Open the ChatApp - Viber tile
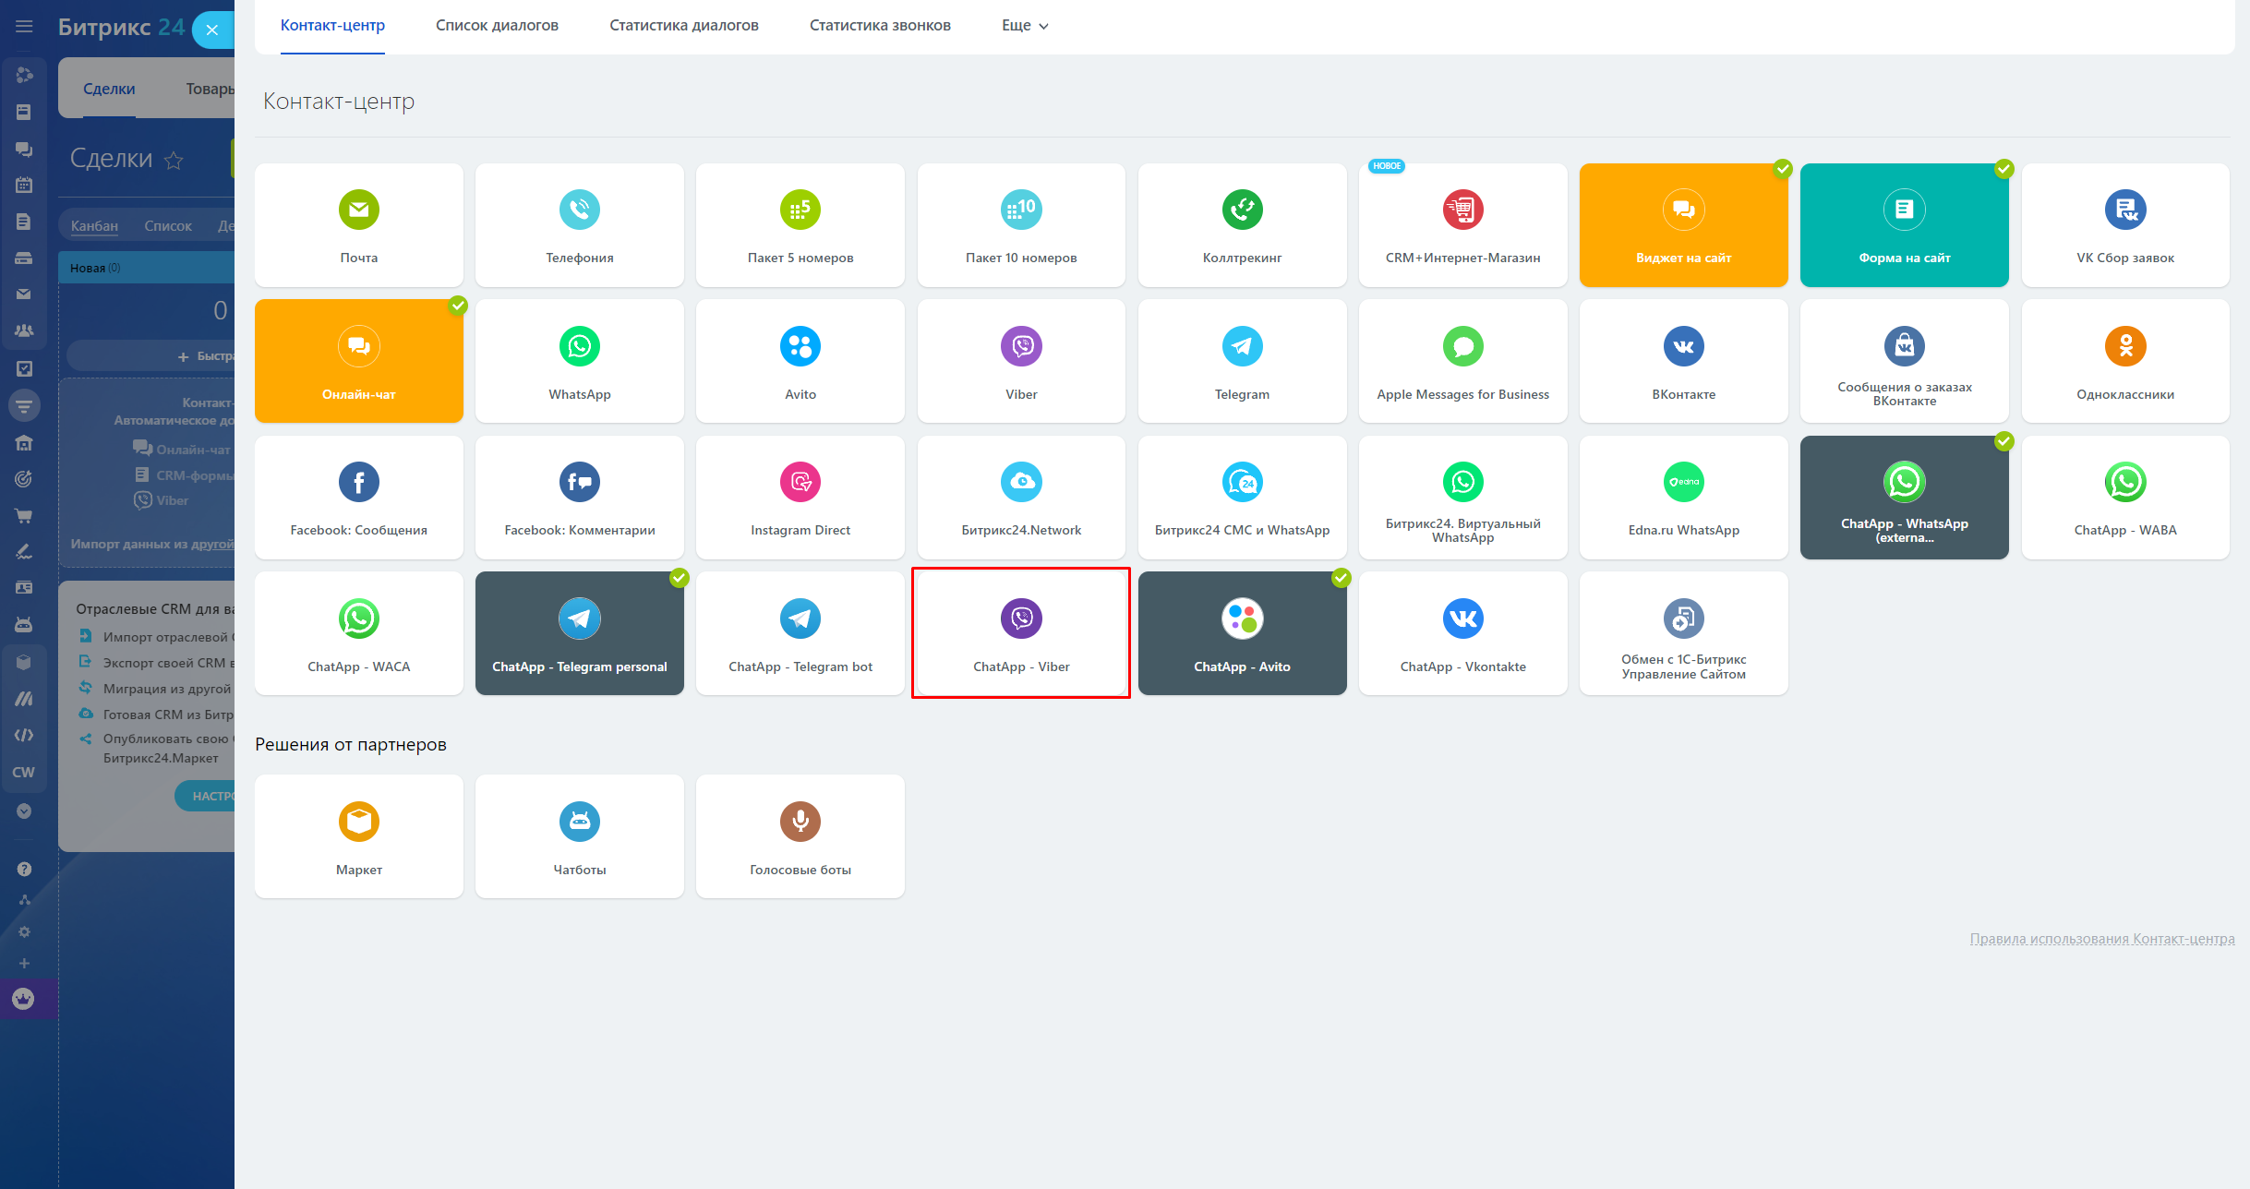 coord(1021,633)
